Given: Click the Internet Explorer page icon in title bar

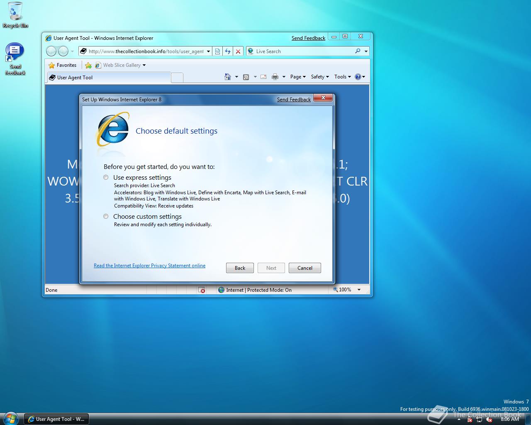Looking at the screenshot, I should point(49,38).
